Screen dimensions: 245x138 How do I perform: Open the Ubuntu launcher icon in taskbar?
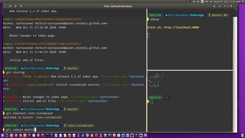3,135
